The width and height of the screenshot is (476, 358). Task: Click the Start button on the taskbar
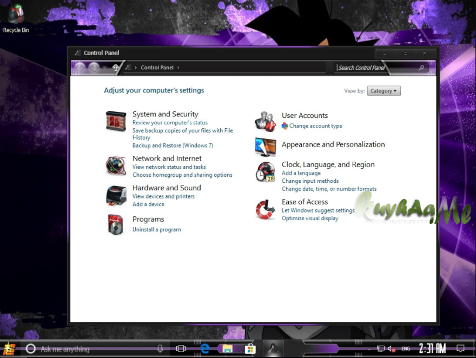pyautogui.click(x=8, y=349)
